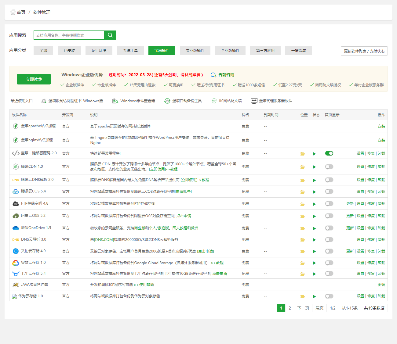Select the 企业版插件 category tab
Image resolution: width=397 pixels, height=344 pixels.
(230, 50)
